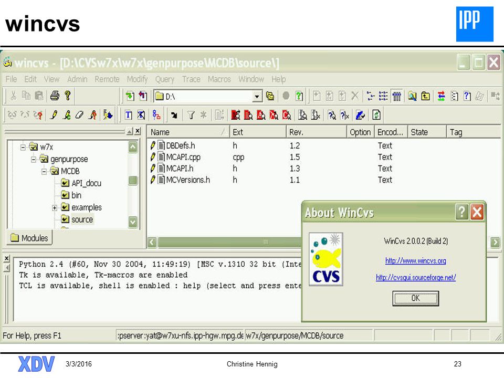Close the output console pane with its X
Screen dimensions: 504x378
pyautogui.click(x=7, y=258)
